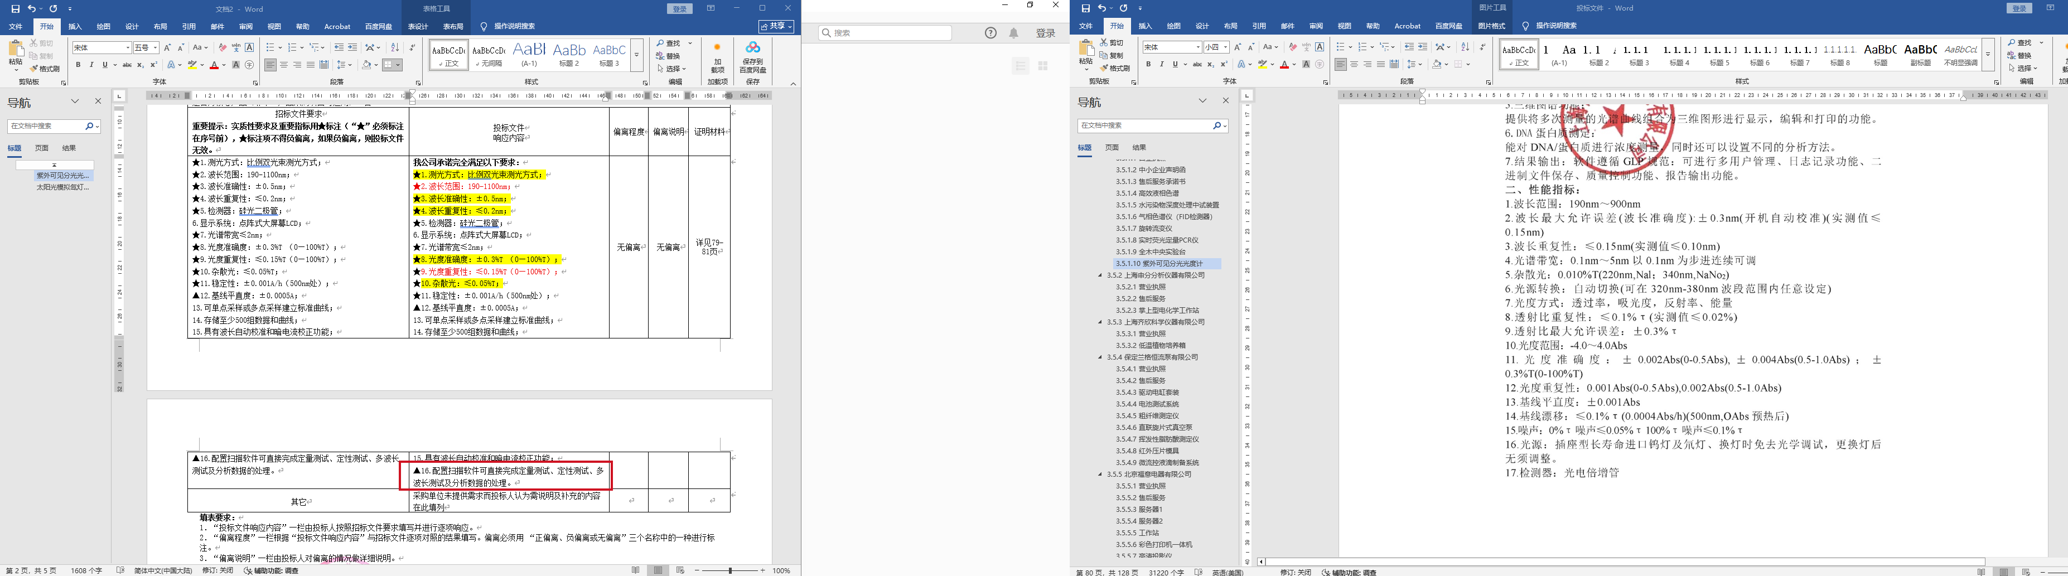
Task: Open font size dropdown in left Word
Action: [155, 48]
